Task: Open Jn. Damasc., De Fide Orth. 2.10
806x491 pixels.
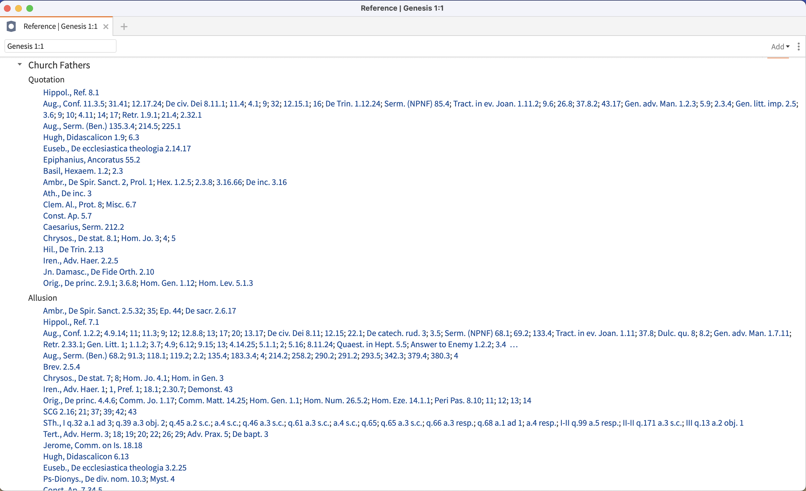Action: (99, 272)
